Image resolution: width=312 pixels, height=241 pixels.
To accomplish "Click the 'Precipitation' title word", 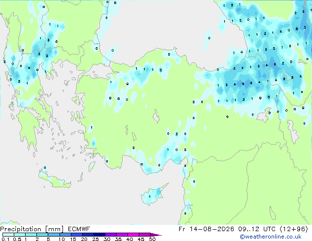I will coord(21,229).
